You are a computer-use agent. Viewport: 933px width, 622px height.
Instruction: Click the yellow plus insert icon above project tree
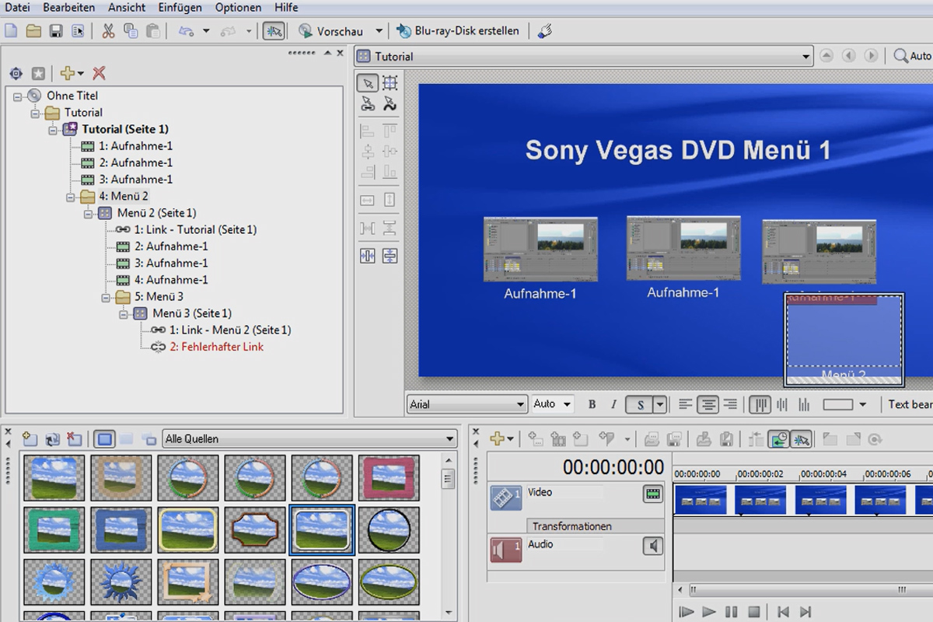tap(68, 73)
